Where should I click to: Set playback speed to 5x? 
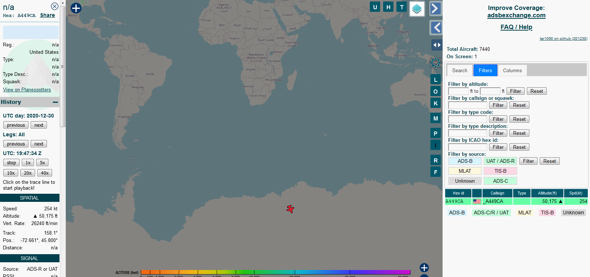pyautogui.click(x=42, y=163)
